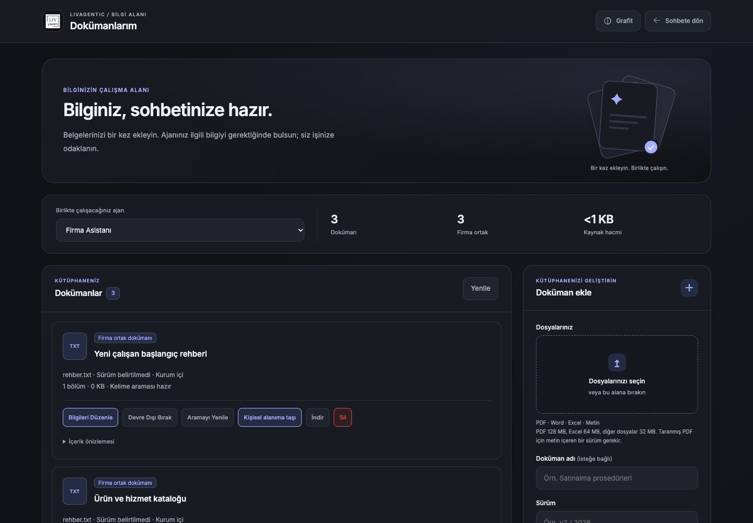Click the LIVAGENTIC / BİLGİ ALANI breadcrumb

[x=108, y=15]
